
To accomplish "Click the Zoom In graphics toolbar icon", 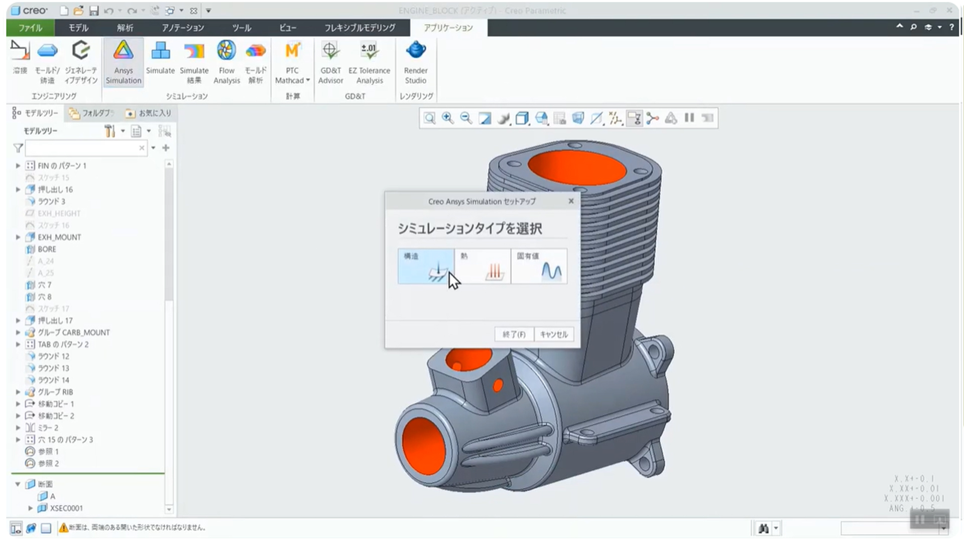I will pyautogui.click(x=447, y=118).
